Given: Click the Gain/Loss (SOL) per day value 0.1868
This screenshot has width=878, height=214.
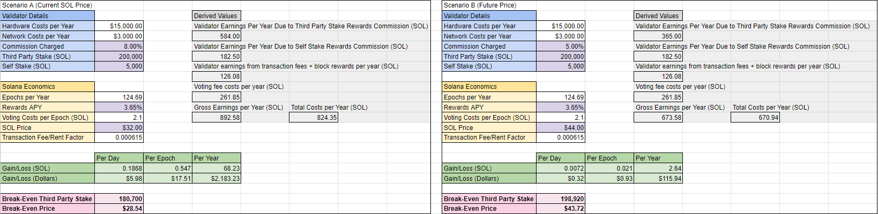Looking at the screenshot, I should (119, 169).
